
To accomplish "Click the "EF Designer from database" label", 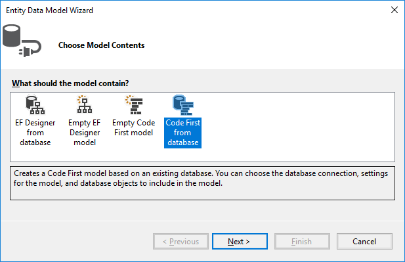I will [35, 133].
